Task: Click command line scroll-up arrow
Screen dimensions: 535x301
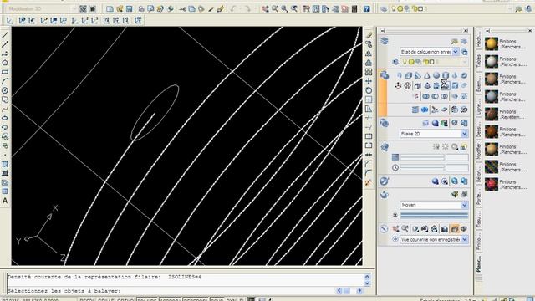Action: pos(367,277)
